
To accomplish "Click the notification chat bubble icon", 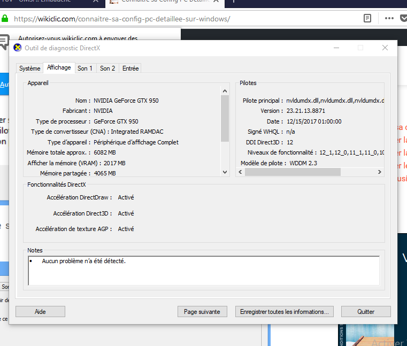I will [x=4, y=42].
